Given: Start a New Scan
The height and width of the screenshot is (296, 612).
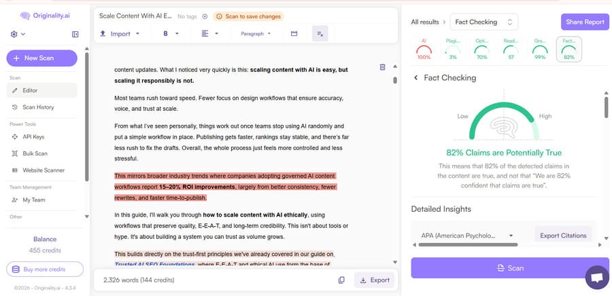Looking at the screenshot, I should click(x=41, y=58).
